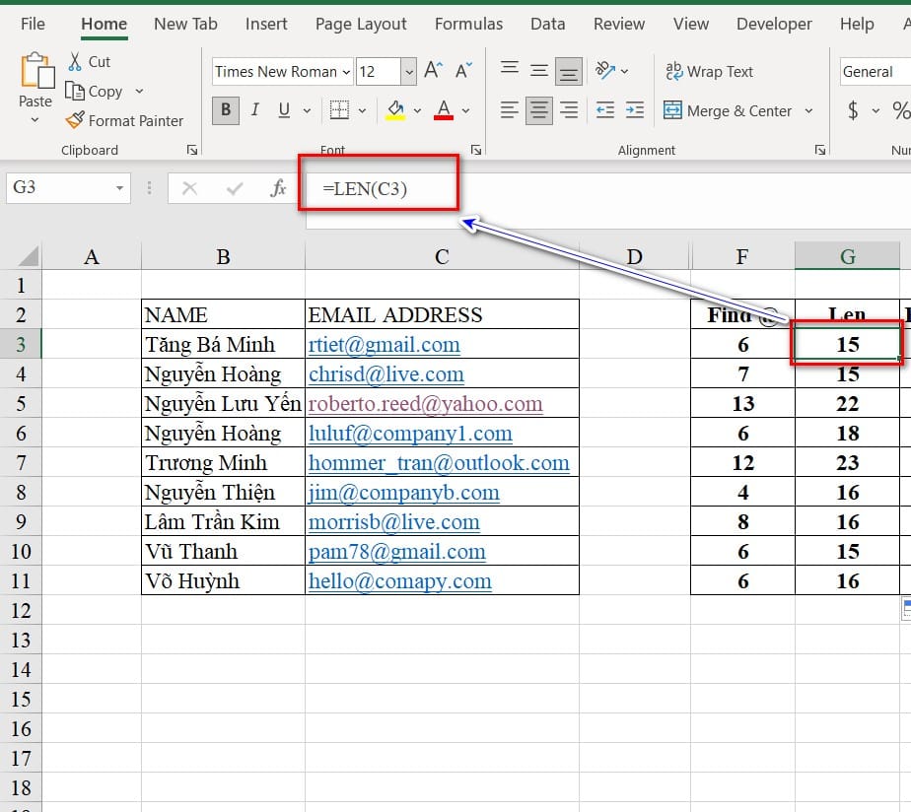911x812 pixels.
Task: Open the Name Box dropdown arrow
Action: point(119,187)
